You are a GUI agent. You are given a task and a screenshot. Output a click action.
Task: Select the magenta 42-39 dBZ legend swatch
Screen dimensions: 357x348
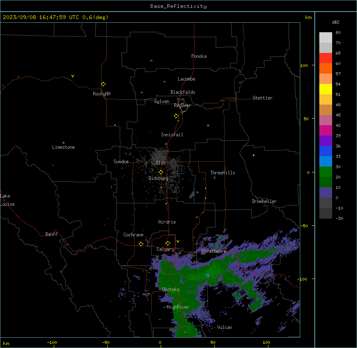click(x=326, y=130)
